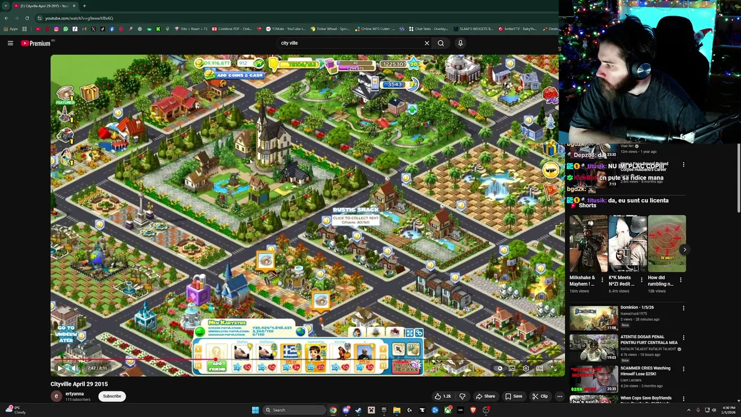Click the Windows taskbar Search box
Image resolution: width=741 pixels, height=417 pixels.
coord(293,410)
